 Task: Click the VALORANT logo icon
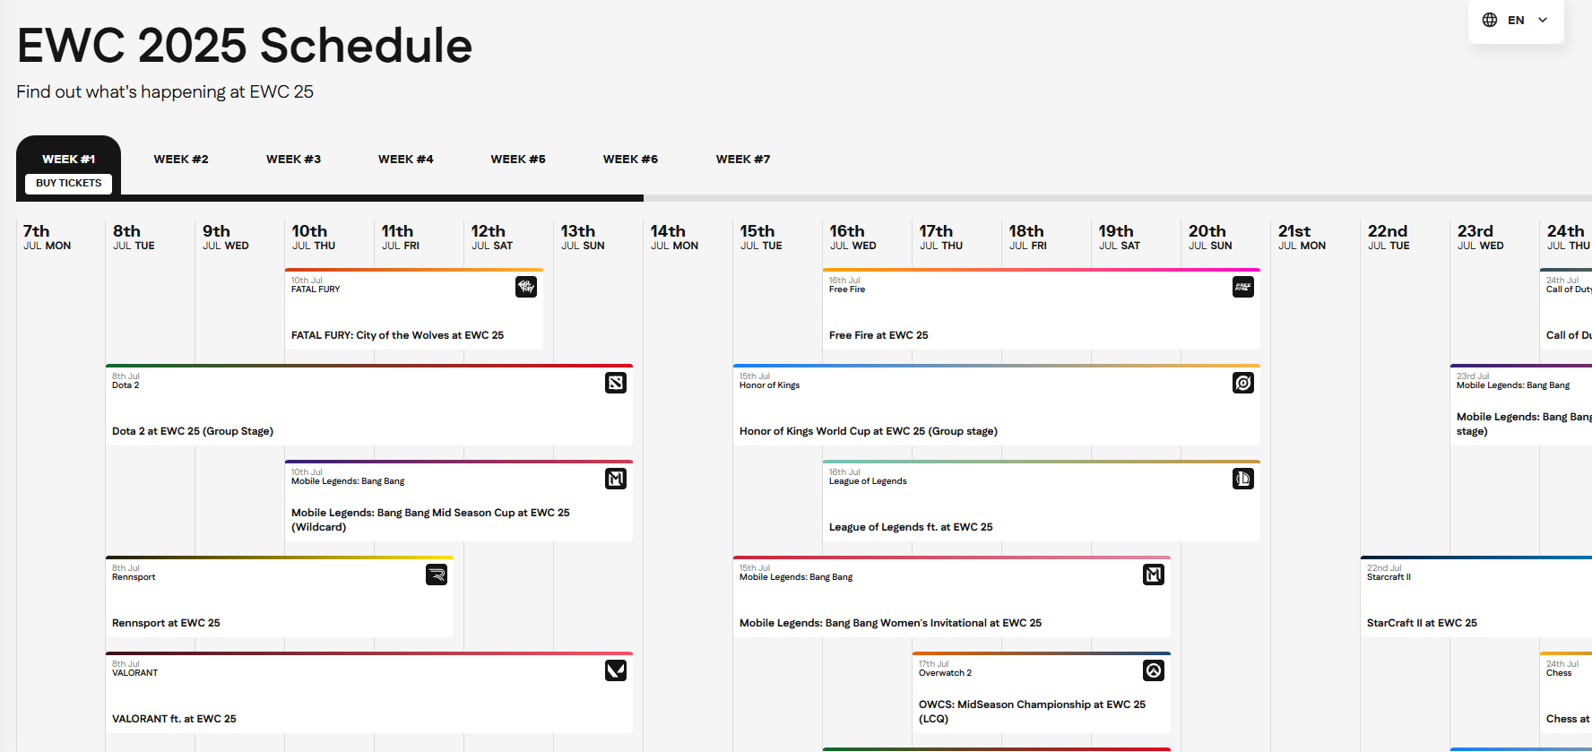[x=616, y=670]
